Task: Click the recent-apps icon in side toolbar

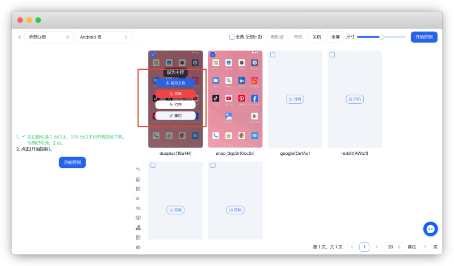Action: click(x=138, y=189)
